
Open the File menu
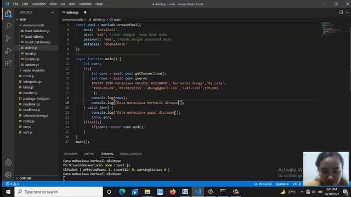15,4
